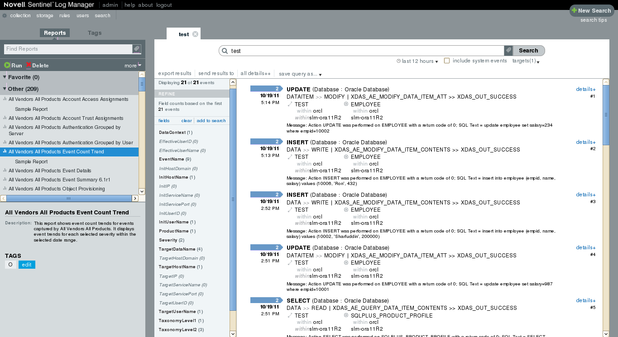The height and width of the screenshot is (337, 618).
Task: Click the left scroll arrow under reports list
Action: coord(3,199)
